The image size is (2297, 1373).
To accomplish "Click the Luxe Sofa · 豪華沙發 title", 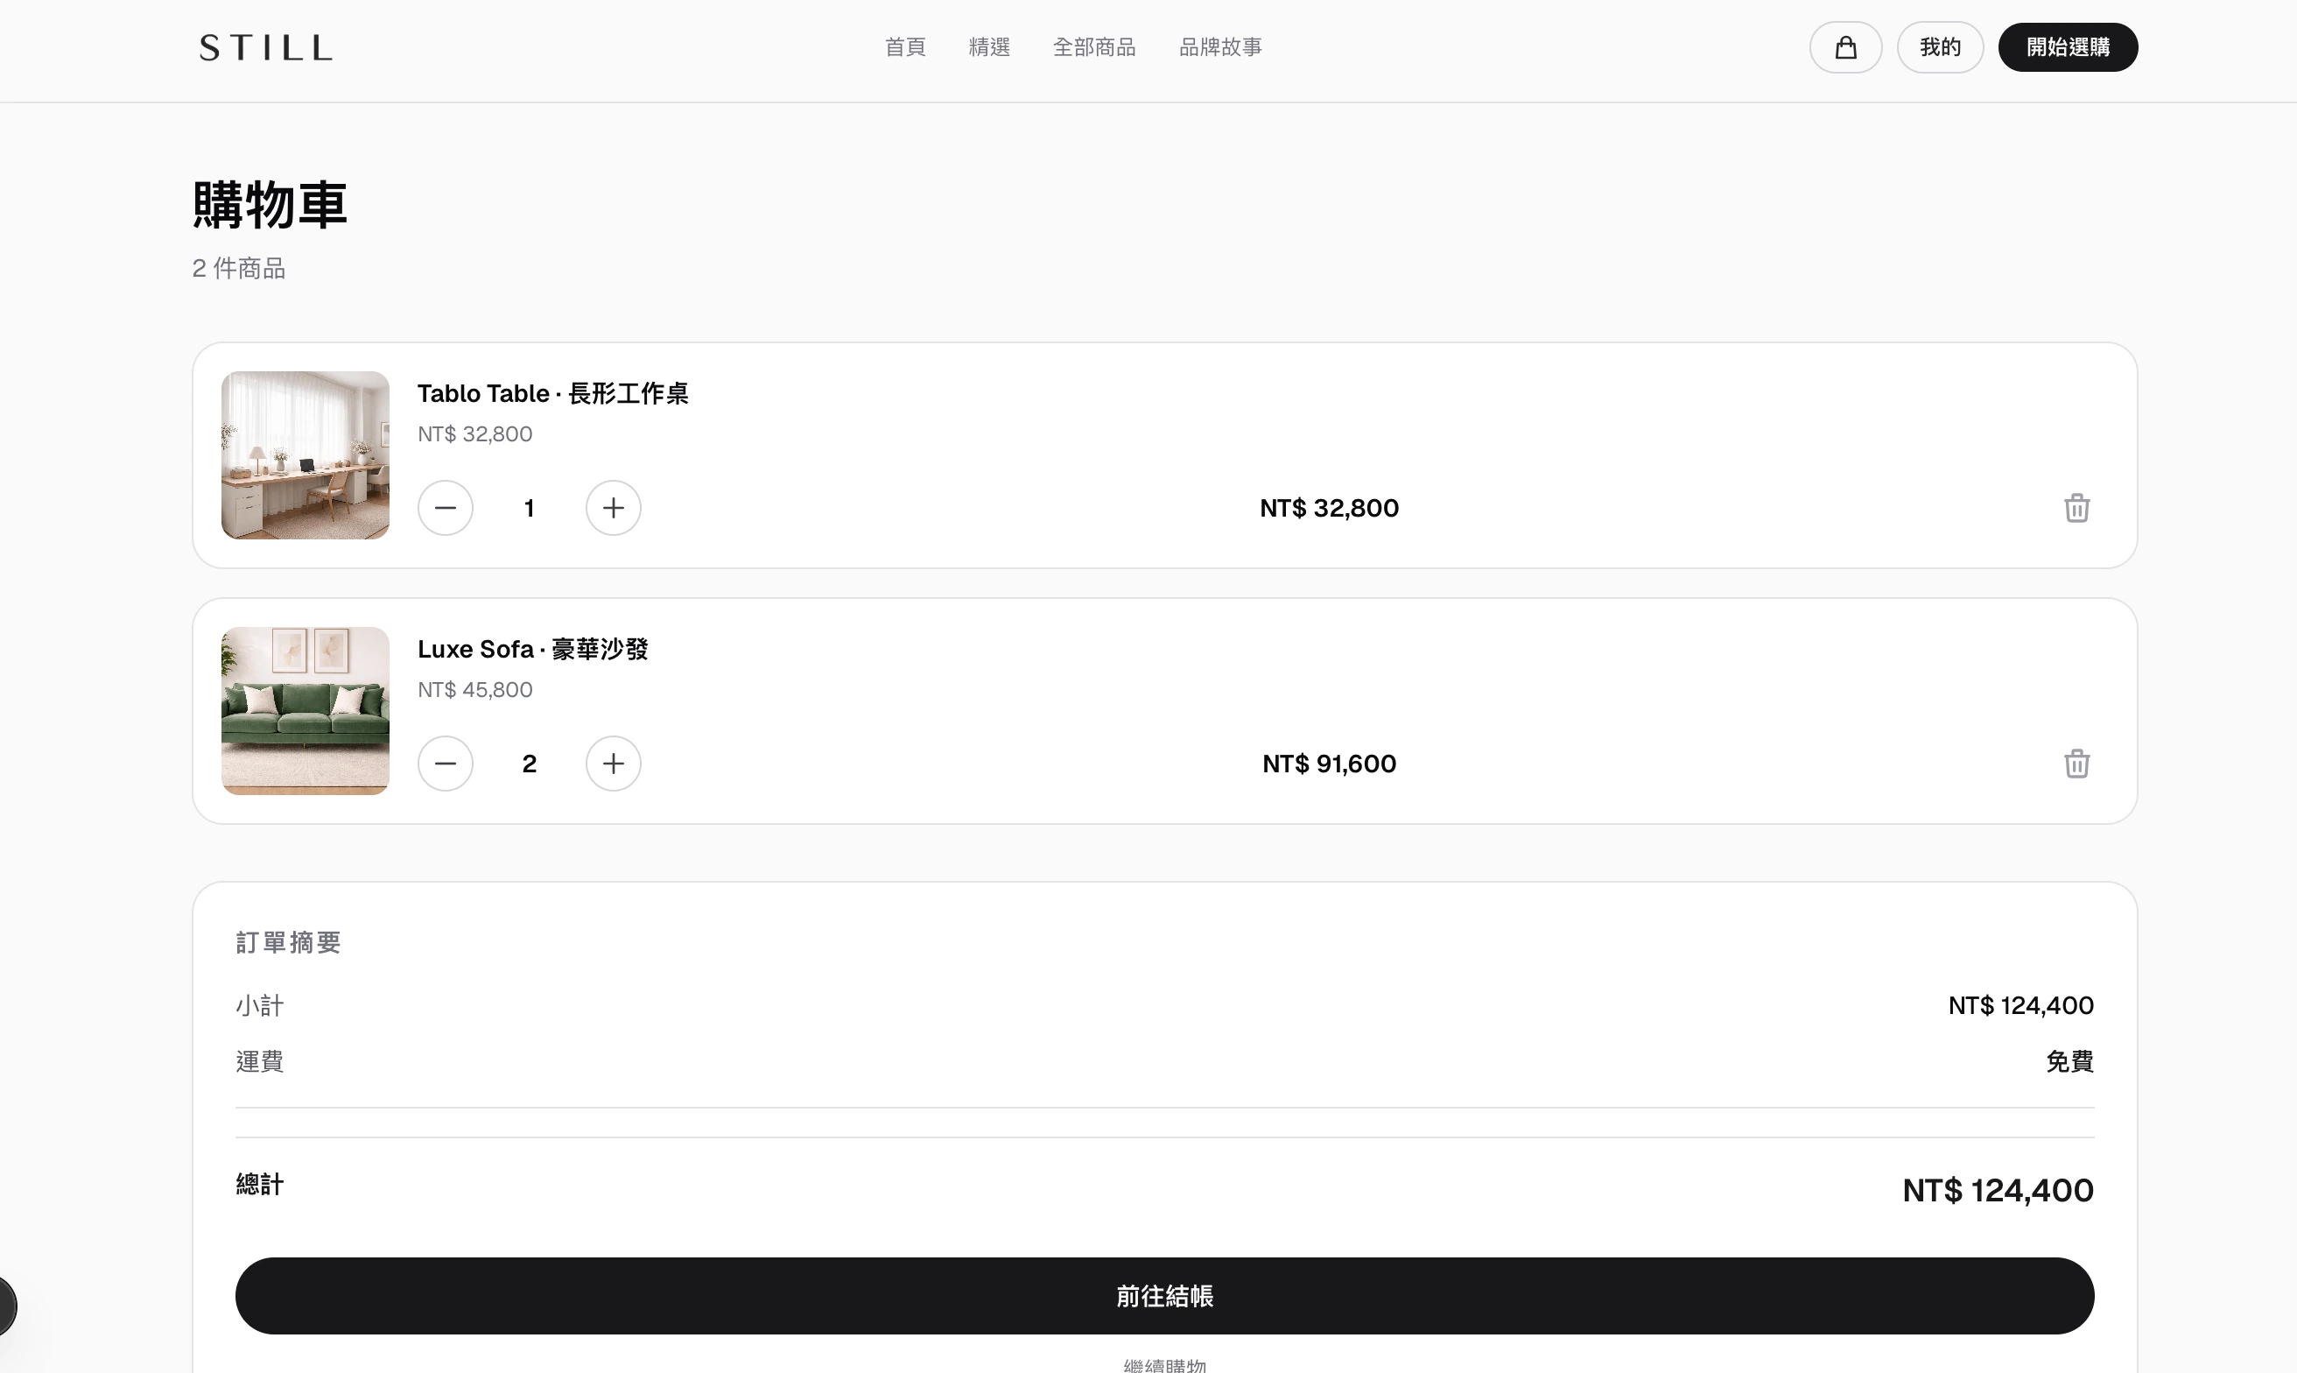I will click(531, 649).
